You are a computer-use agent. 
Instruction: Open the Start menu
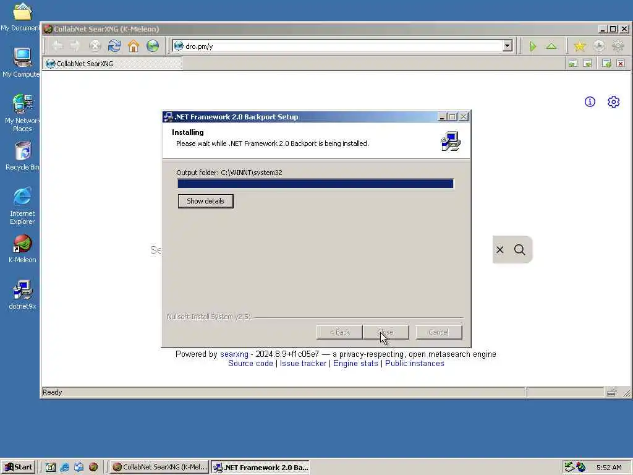[x=18, y=467]
